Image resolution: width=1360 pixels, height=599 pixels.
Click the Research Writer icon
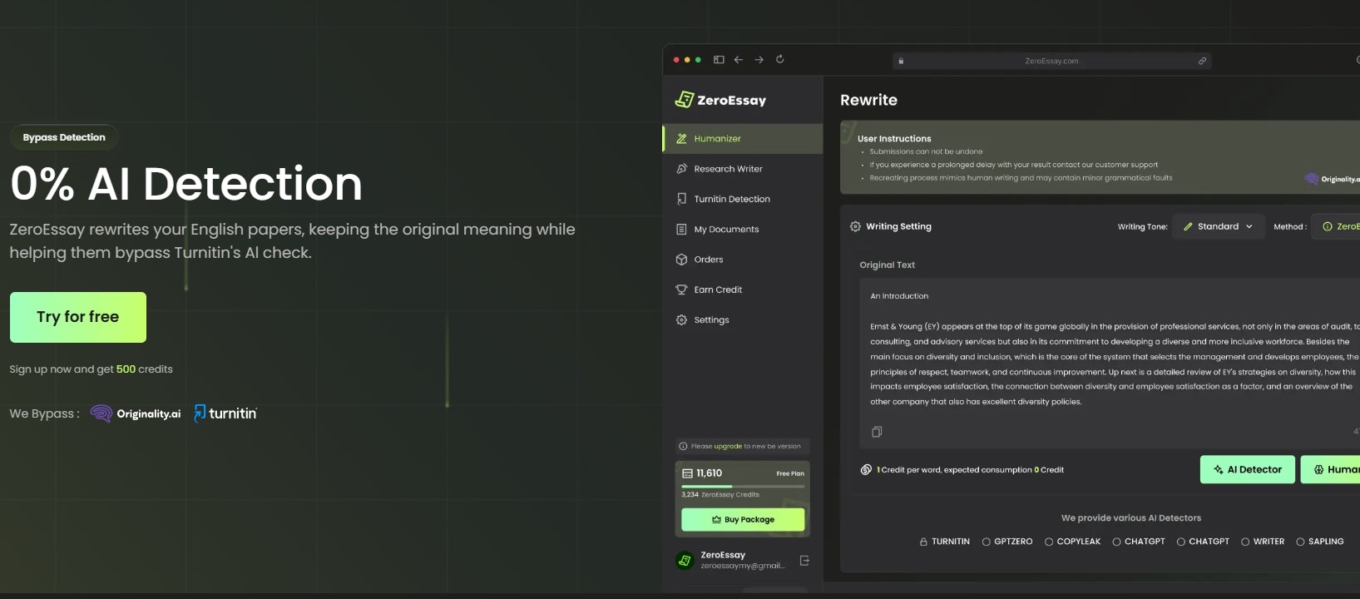click(x=681, y=169)
